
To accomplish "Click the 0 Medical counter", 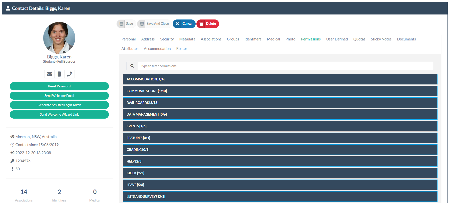I will (95, 195).
